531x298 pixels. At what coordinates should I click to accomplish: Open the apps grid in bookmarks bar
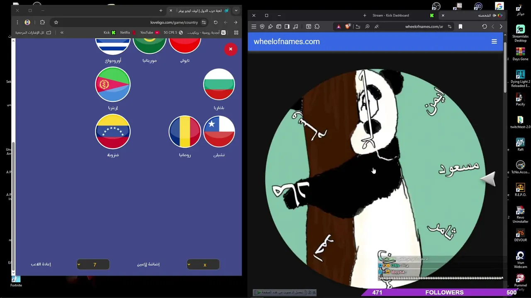pyautogui.click(x=236, y=32)
